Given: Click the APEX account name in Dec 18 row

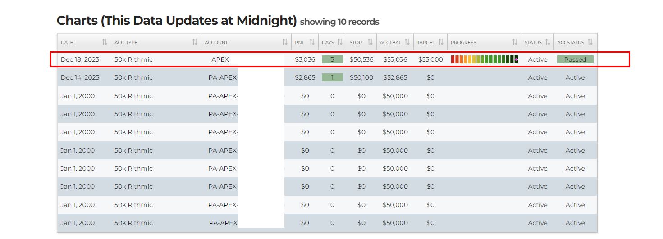Looking at the screenshot, I should pyautogui.click(x=221, y=59).
